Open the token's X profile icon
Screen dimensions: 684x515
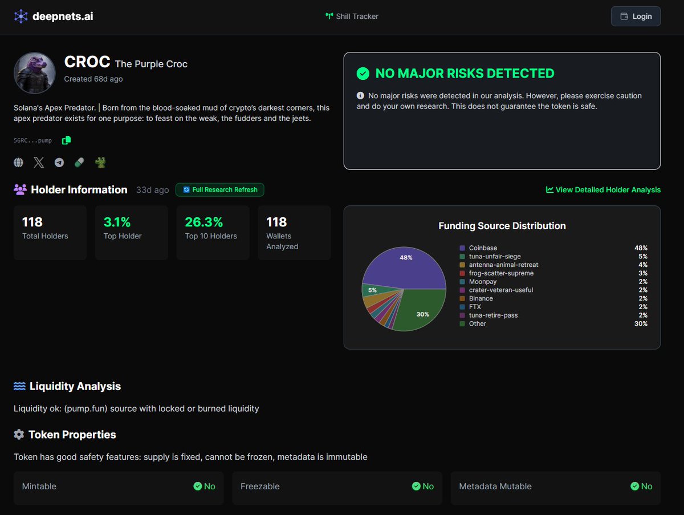coord(39,163)
